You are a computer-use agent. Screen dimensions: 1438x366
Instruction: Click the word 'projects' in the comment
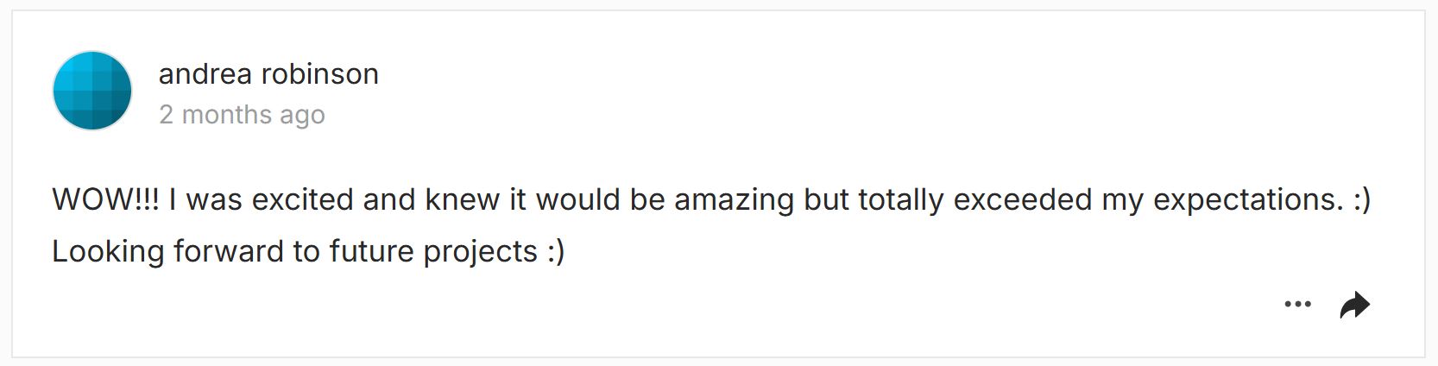(x=481, y=252)
